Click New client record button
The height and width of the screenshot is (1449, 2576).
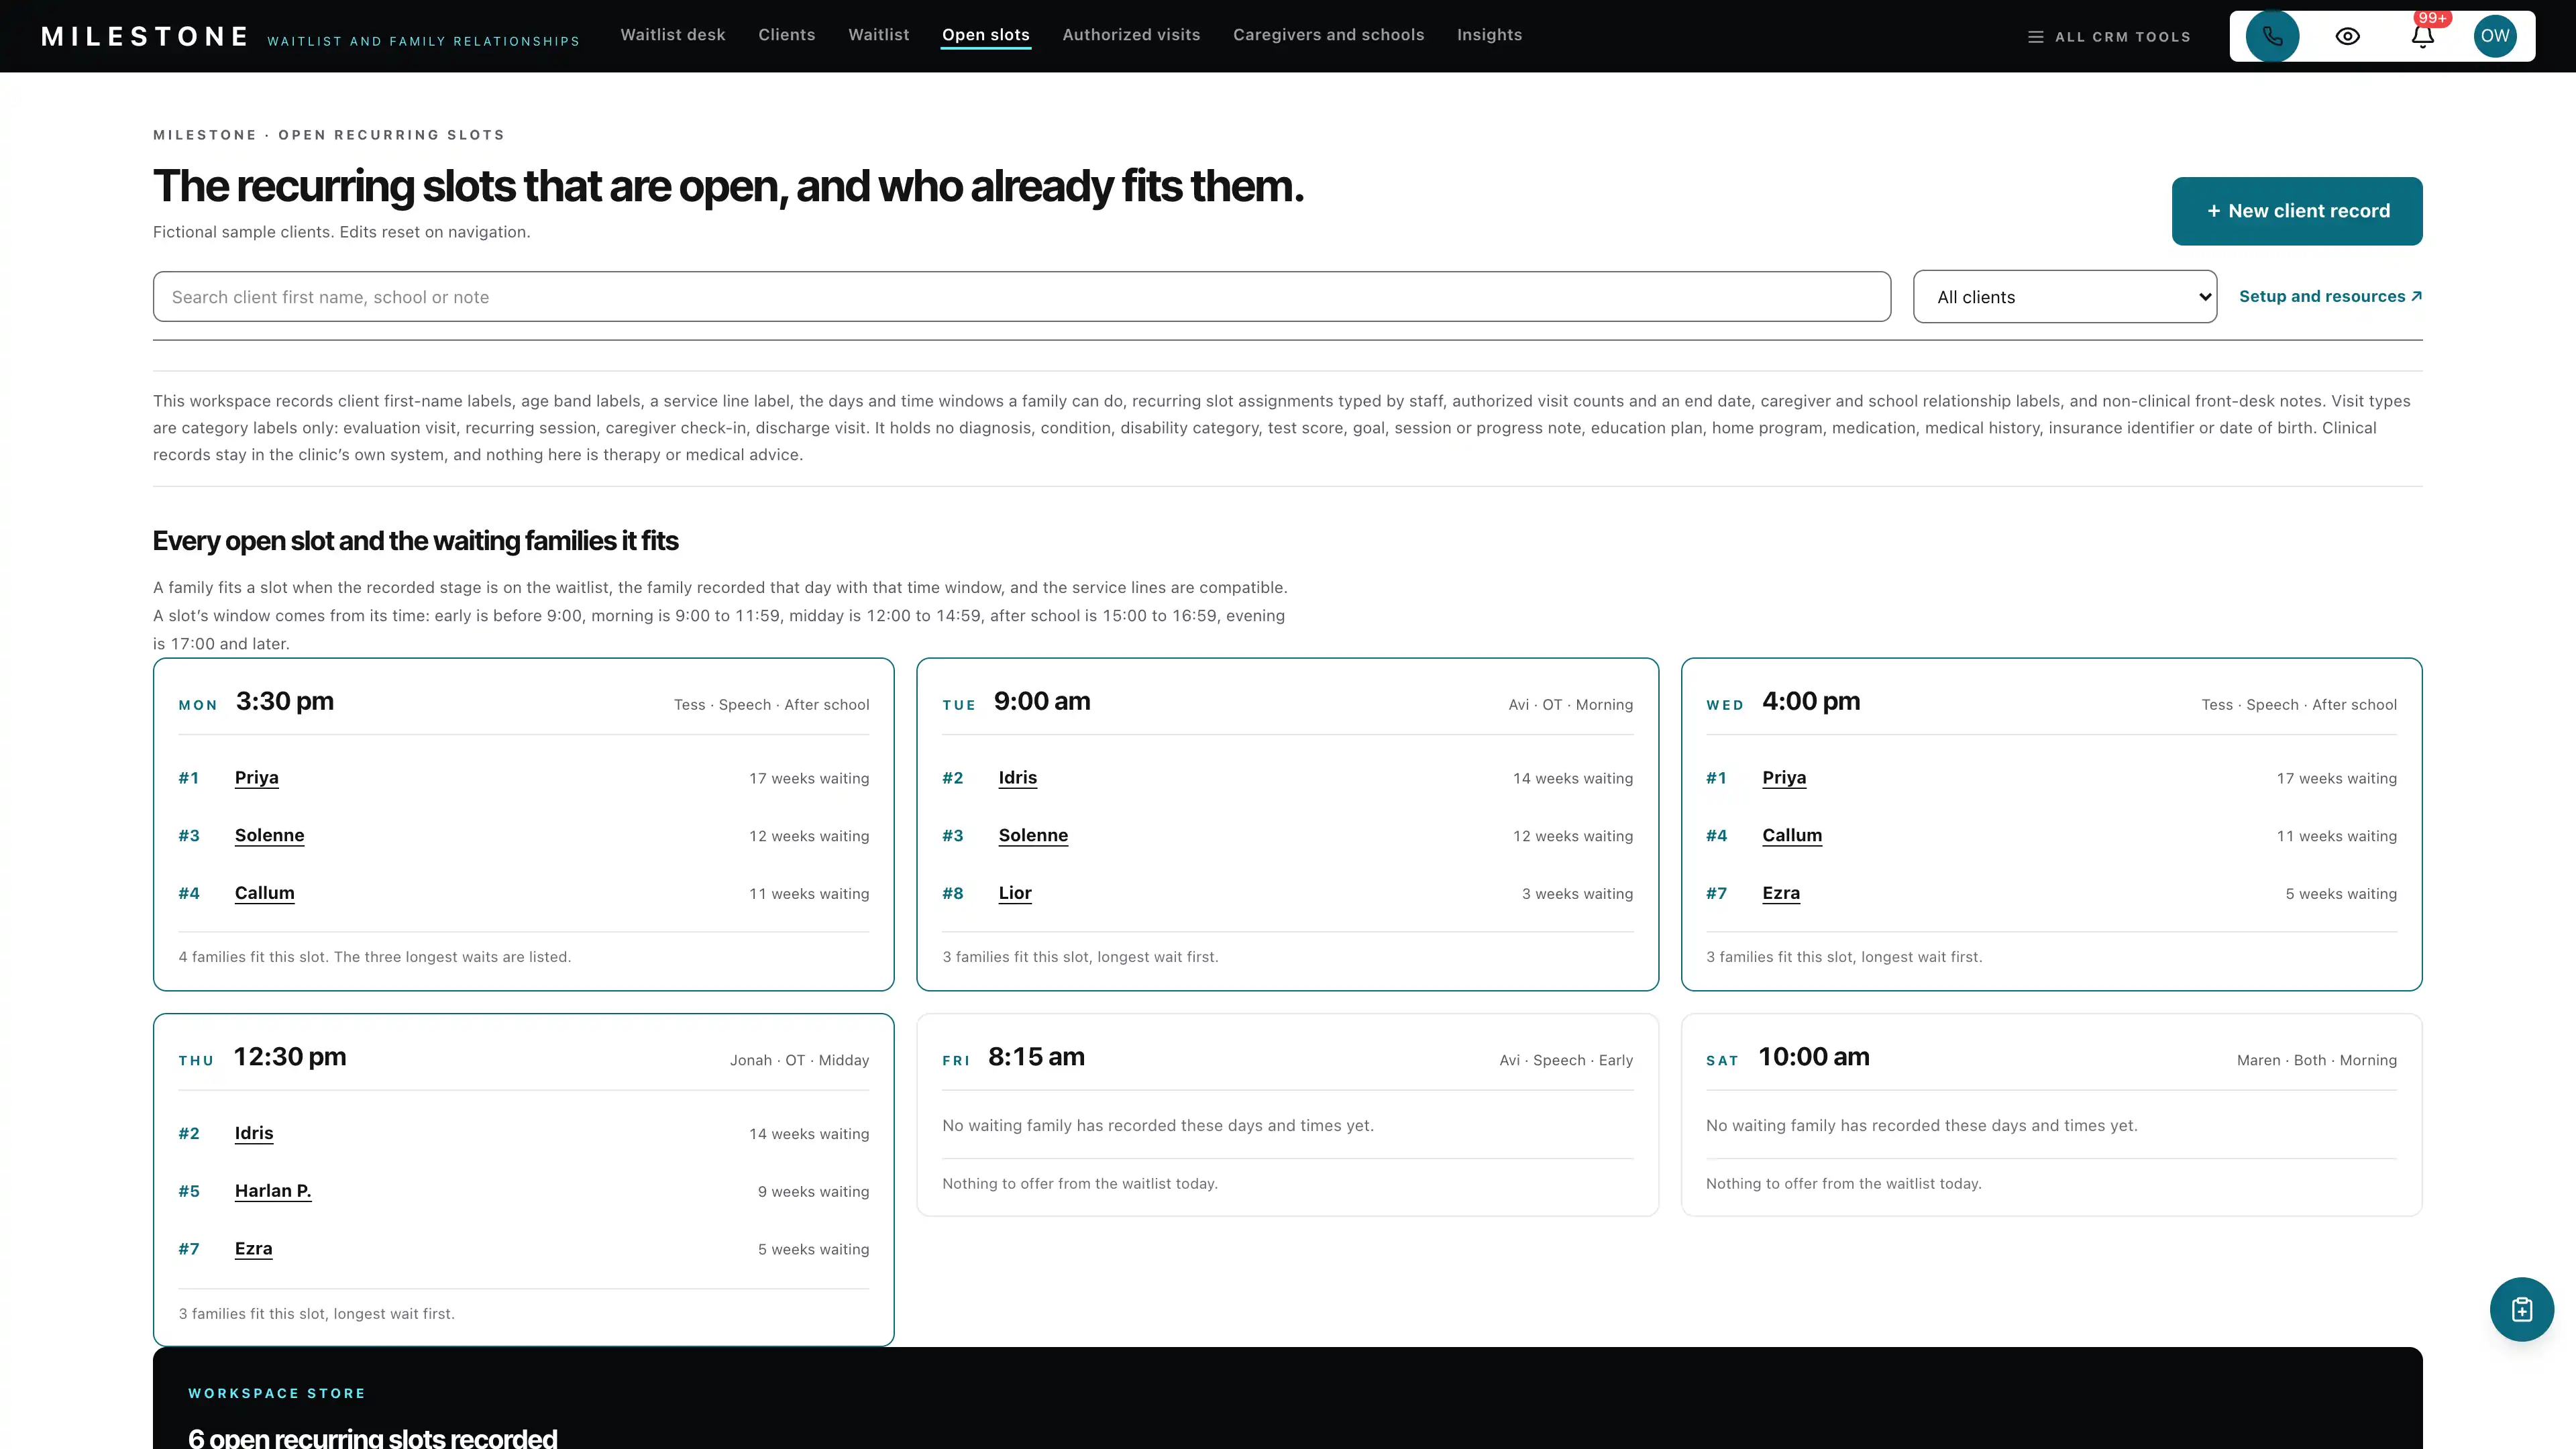click(x=2296, y=211)
